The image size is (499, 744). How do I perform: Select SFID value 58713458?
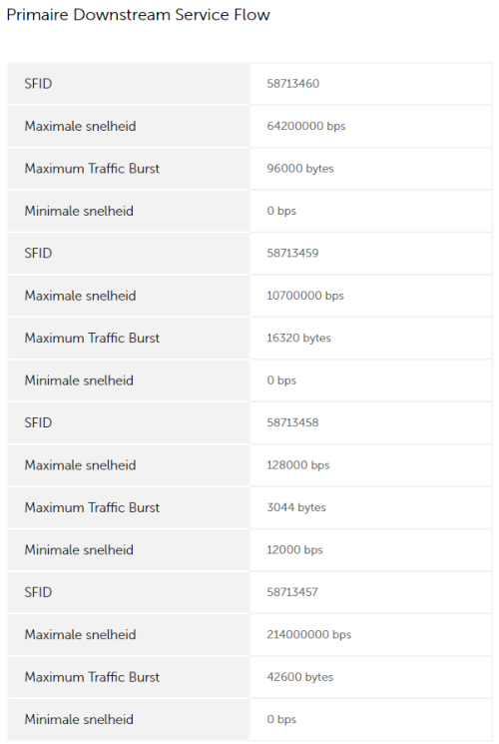pyautogui.click(x=292, y=422)
